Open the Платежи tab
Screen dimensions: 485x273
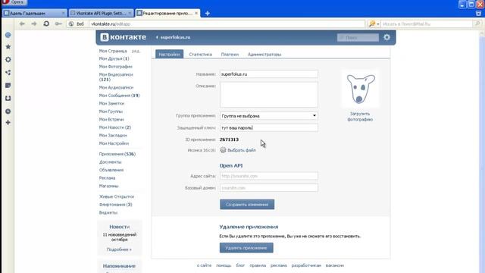coord(230,54)
